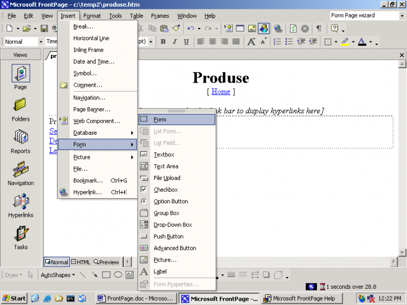The height and width of the screenshot is (305, 407).
Task: Expand the Database submenu
Action: 97,133
